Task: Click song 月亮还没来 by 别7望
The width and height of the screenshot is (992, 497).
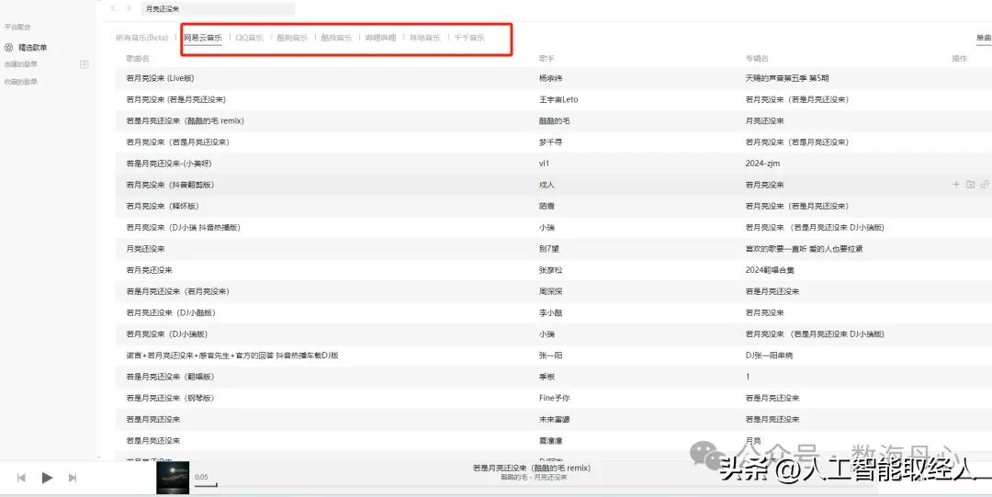Action: tap(145, 249)
